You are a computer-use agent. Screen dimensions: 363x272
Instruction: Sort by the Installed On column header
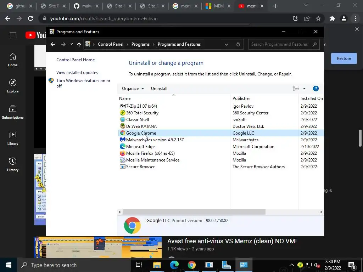point(311,98)
